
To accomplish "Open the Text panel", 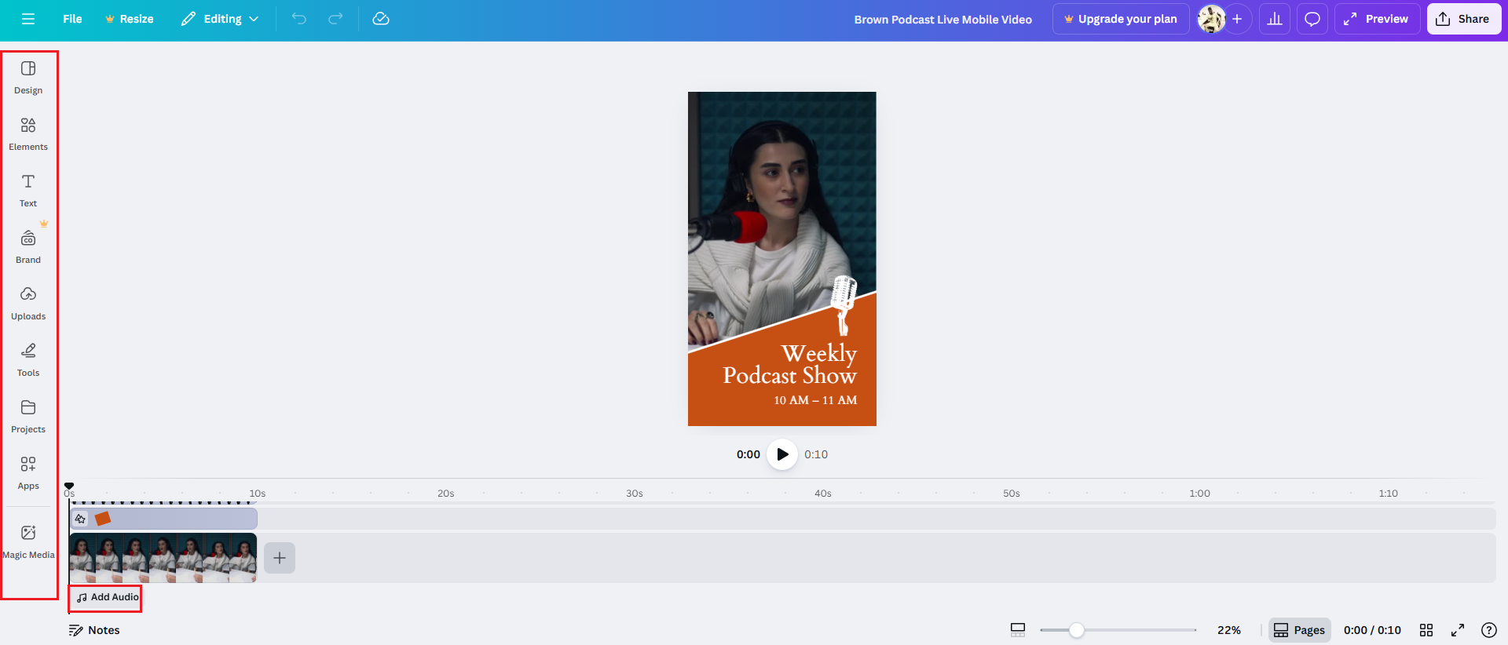I will coord(28,191).
